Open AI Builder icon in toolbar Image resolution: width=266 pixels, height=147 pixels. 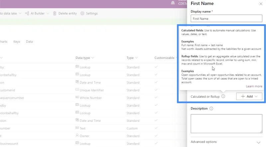[x=27, y=13]
